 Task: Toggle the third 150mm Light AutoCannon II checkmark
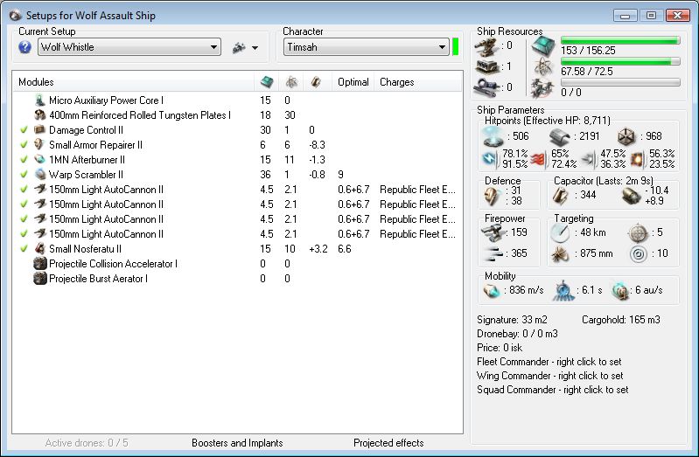24,218
